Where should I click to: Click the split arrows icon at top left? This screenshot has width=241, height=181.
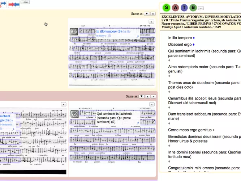coord(3,4)
